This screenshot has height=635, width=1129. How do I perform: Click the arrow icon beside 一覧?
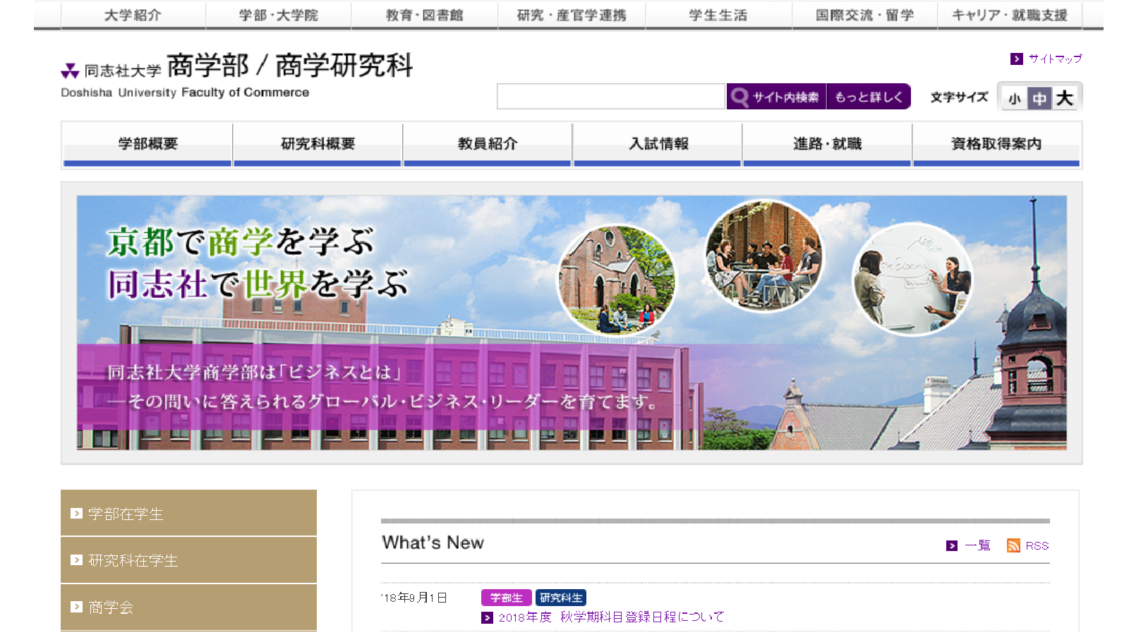tap(952, 545)
